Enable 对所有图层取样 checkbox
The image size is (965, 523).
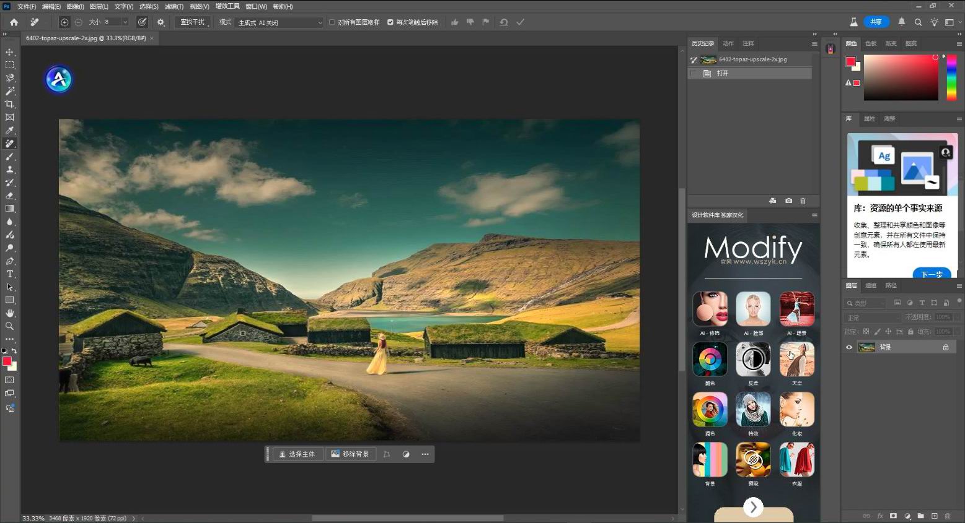pyautogui.click(x=332, y=22)
